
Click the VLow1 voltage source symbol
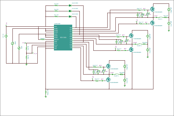point(169,23)
